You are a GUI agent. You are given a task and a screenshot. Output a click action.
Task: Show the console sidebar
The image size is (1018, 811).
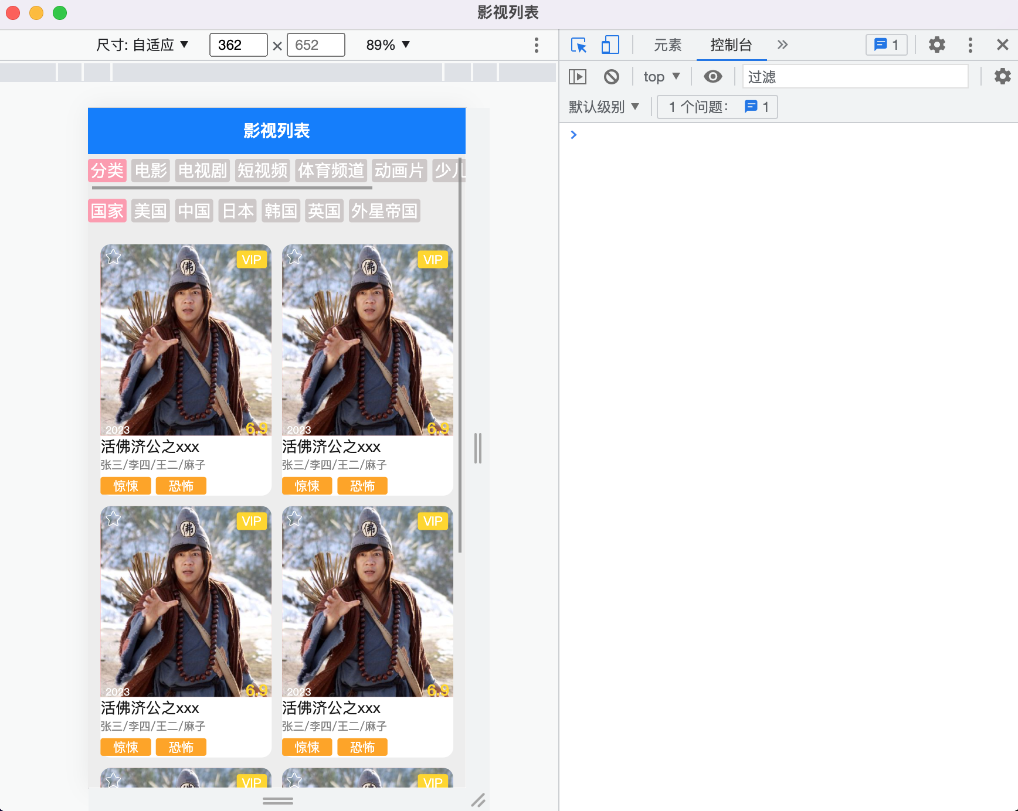coord(578,77)
